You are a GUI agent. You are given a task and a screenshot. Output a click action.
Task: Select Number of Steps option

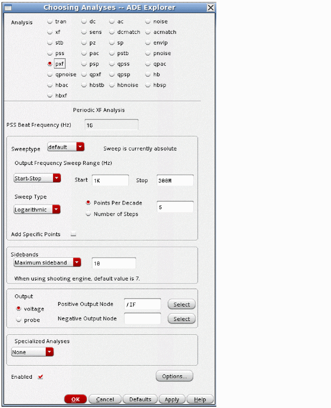click(88, 213)
